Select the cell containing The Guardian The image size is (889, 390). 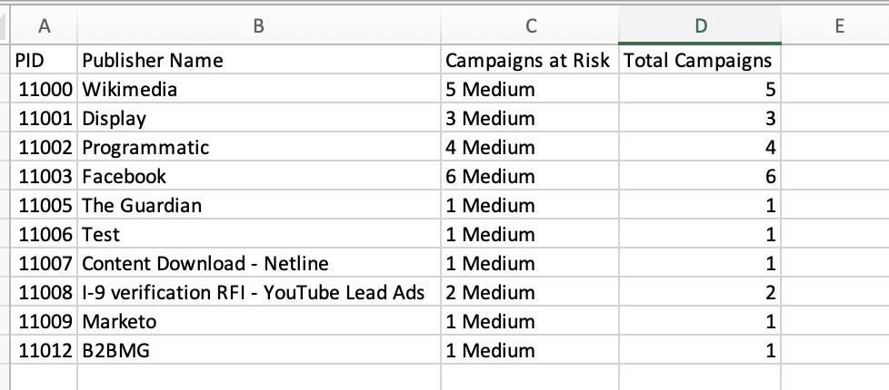[259, 206]
